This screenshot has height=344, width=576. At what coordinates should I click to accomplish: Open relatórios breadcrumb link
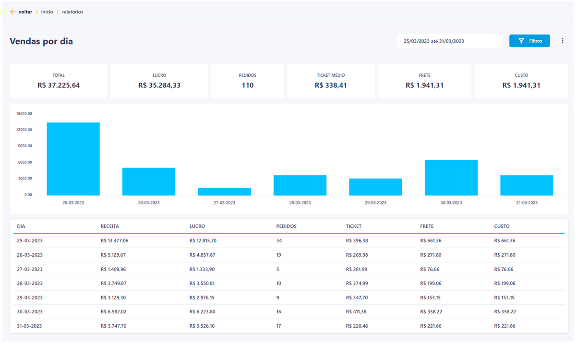tap(72, 12)
